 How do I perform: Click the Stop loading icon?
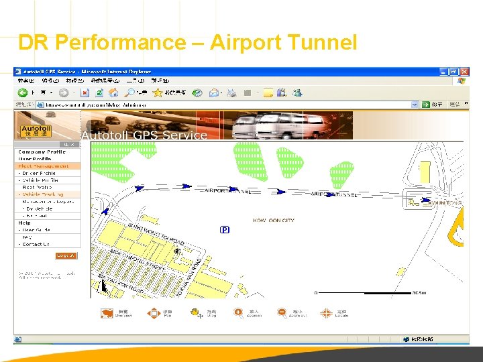85,93
